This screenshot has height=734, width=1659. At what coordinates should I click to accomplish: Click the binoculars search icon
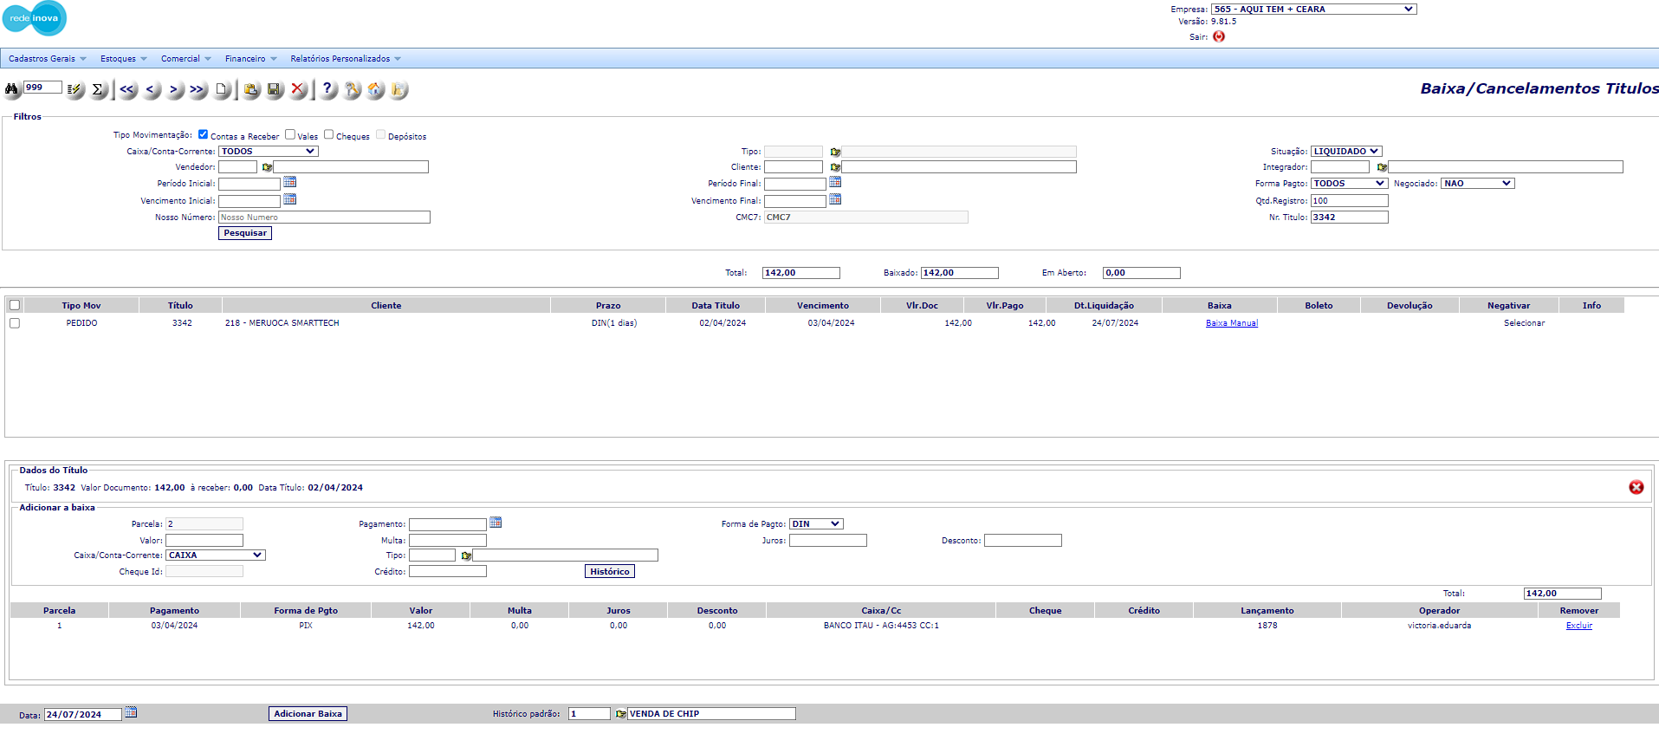click(x=11, y=89)
